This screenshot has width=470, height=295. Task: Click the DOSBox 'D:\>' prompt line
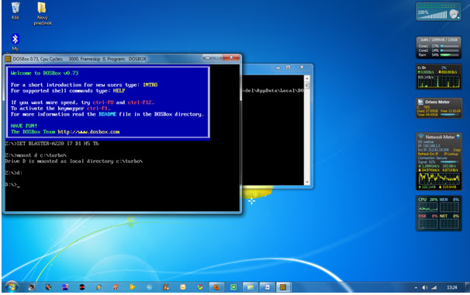(x=12, y=185)
